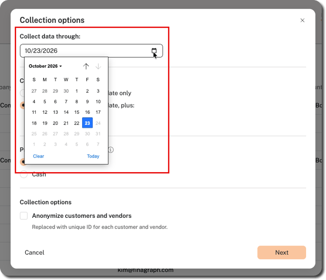Pick October 2 in the calendar
Screen dimensions: 326x280
coord(87,91)
